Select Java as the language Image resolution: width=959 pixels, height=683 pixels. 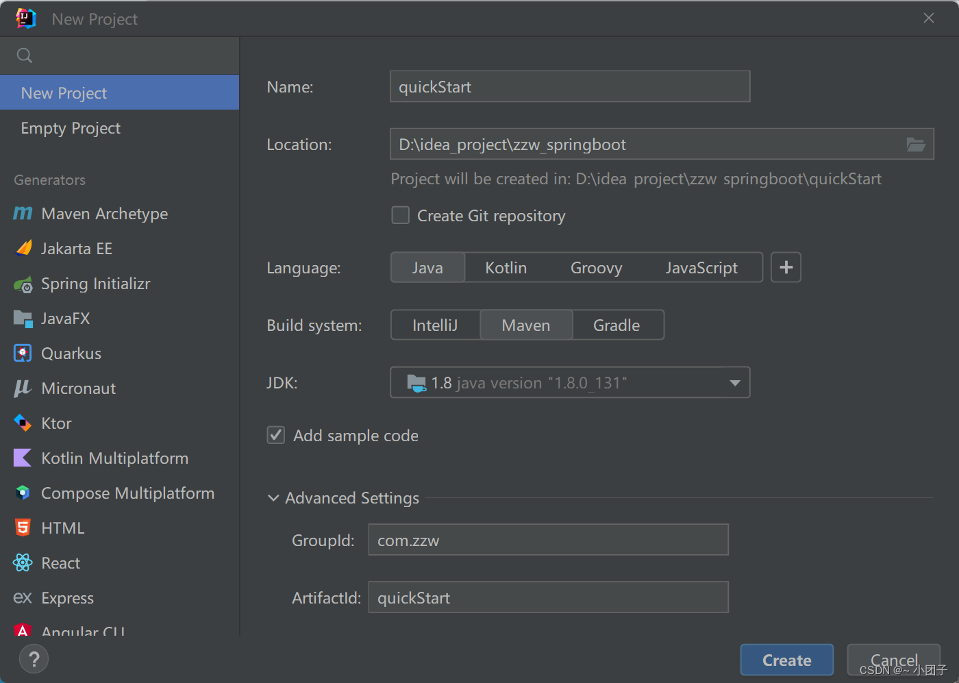point(427,268)
